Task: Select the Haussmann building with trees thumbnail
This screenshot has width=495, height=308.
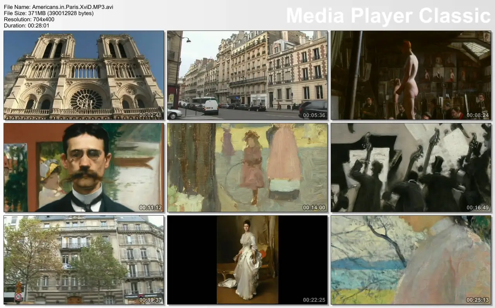Action: [x=84, y=260]
